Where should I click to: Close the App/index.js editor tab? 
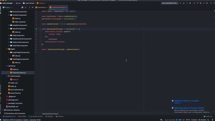(47, 7)
